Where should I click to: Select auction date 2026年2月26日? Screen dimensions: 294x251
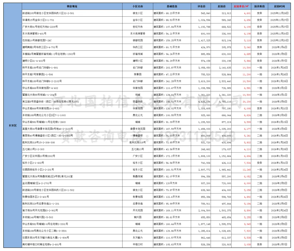(x=279, y=197)
